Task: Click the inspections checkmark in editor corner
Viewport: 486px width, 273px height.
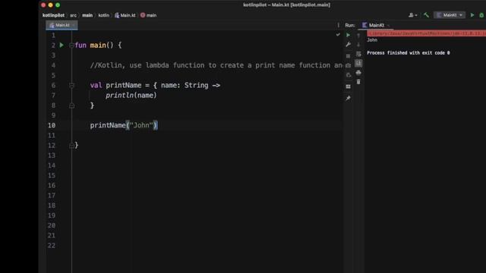Action: point(338,35)
